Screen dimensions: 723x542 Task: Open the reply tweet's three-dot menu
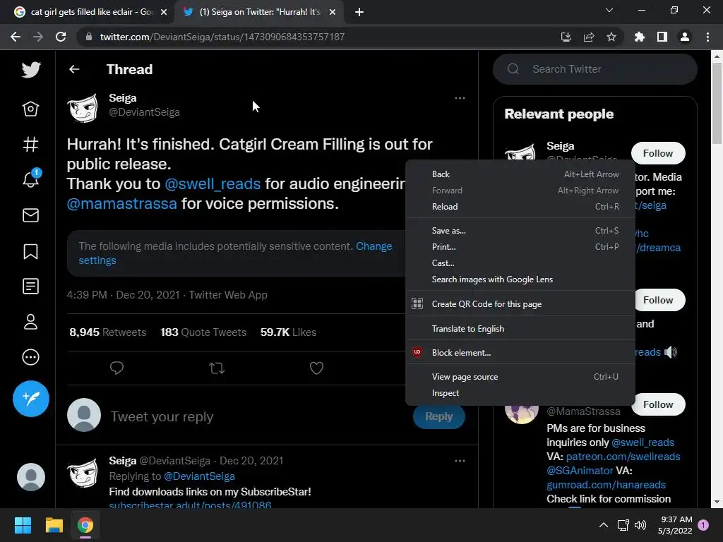click(460, 461)
